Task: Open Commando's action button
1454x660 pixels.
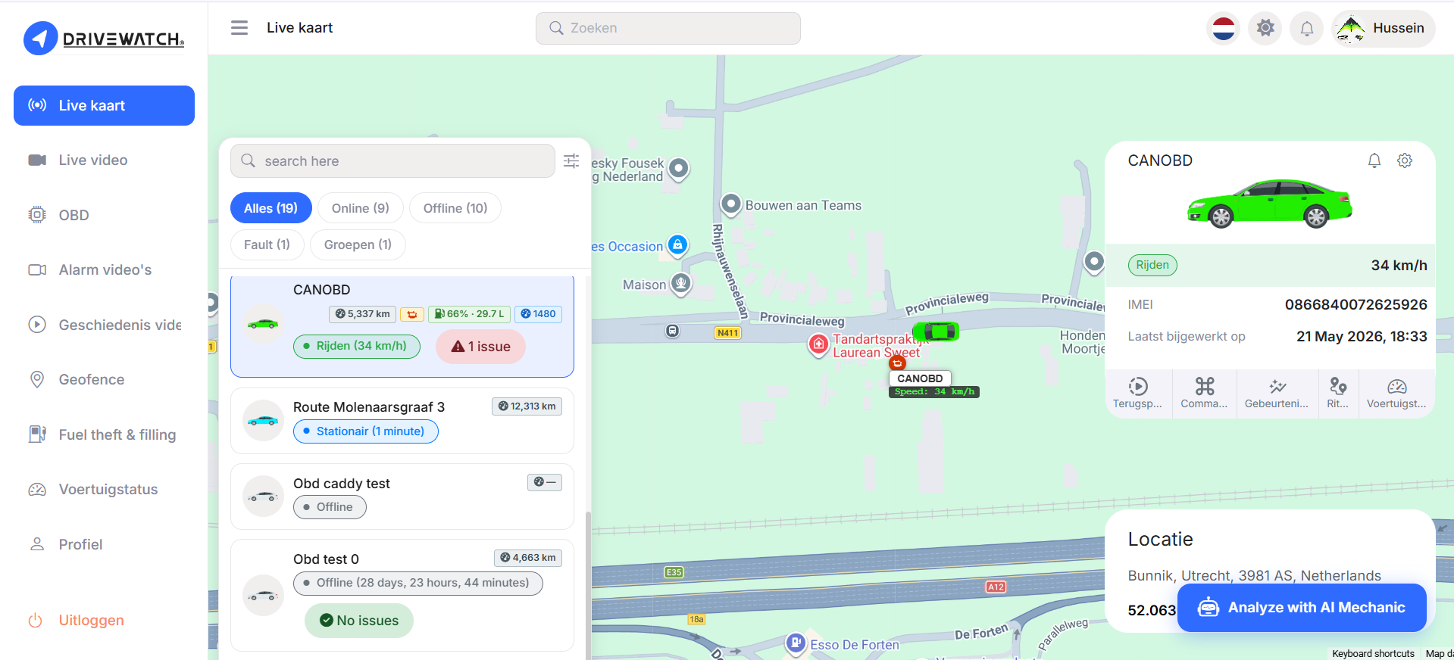Action: pos(1204,393)
